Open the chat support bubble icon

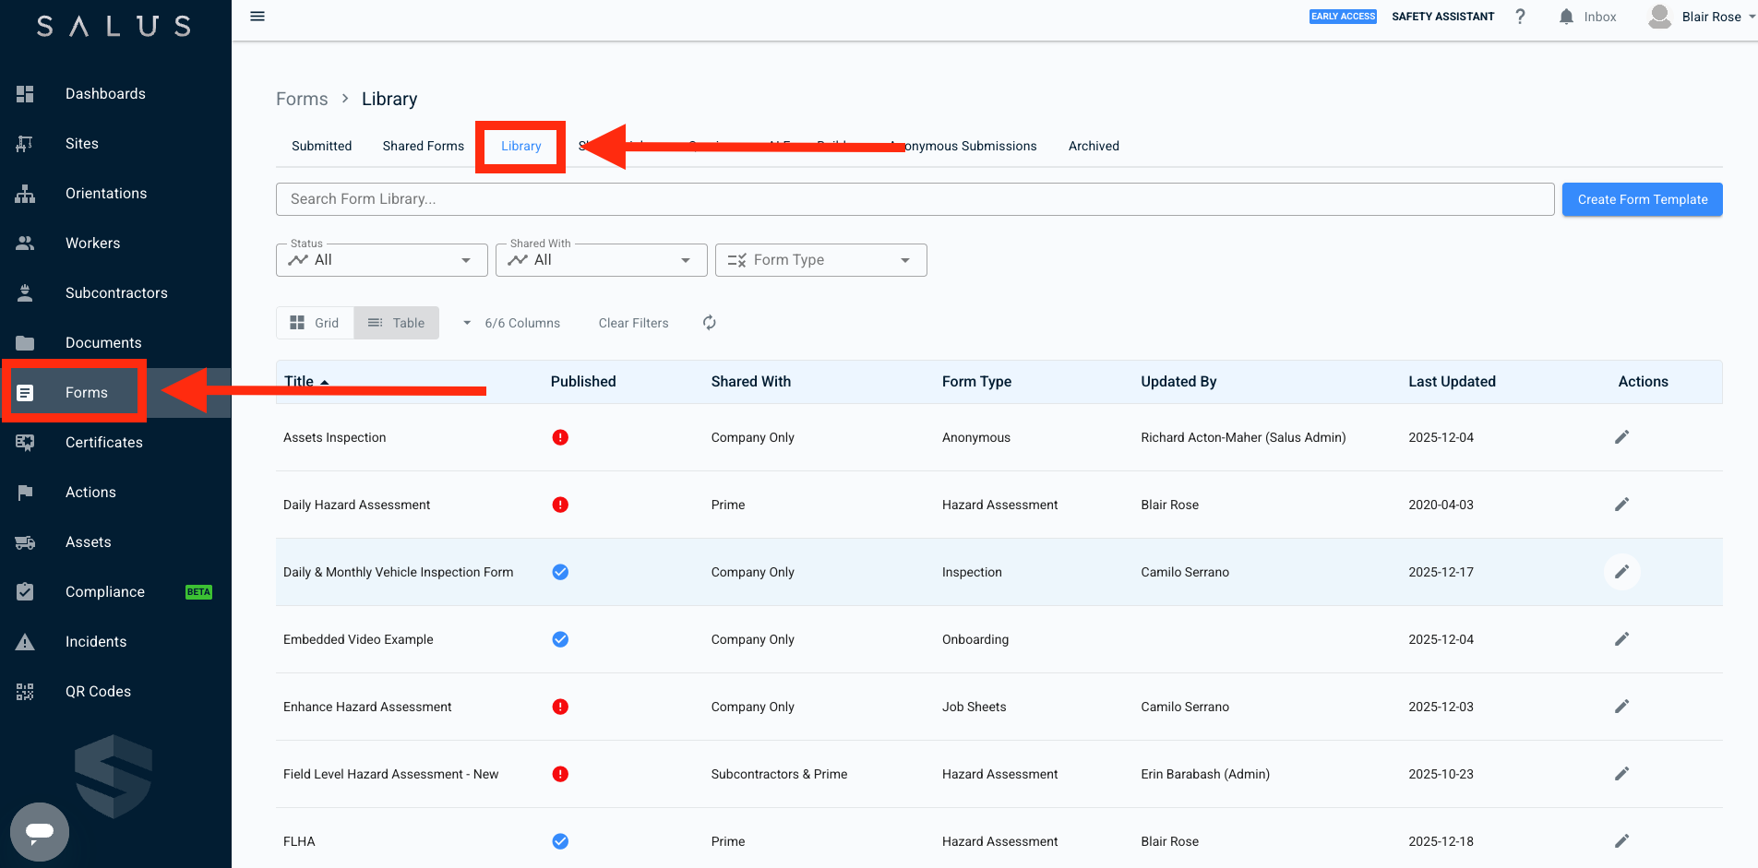40,831
